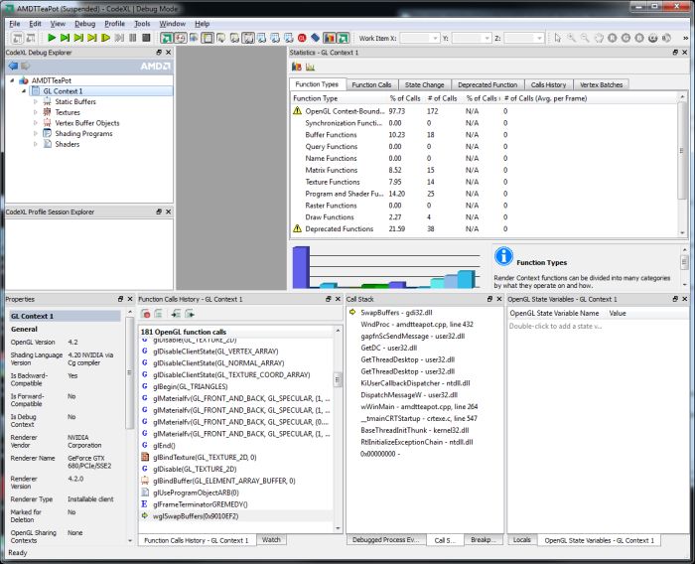Select the hand pan tool
695x564 pixels.
[599, 38]
